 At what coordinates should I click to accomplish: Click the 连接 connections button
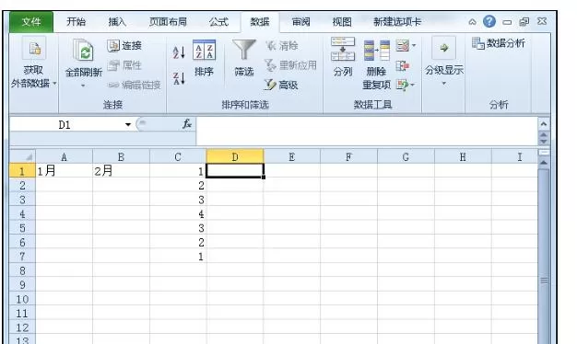124,45
